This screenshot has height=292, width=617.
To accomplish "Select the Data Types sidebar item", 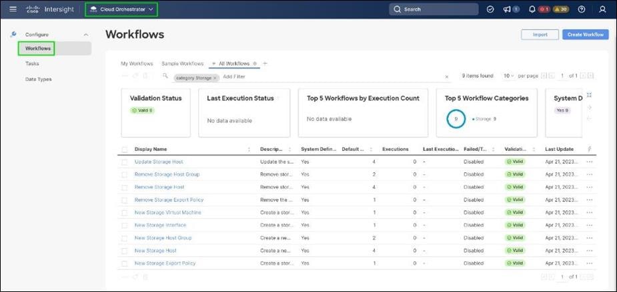I will coord(38,79).
